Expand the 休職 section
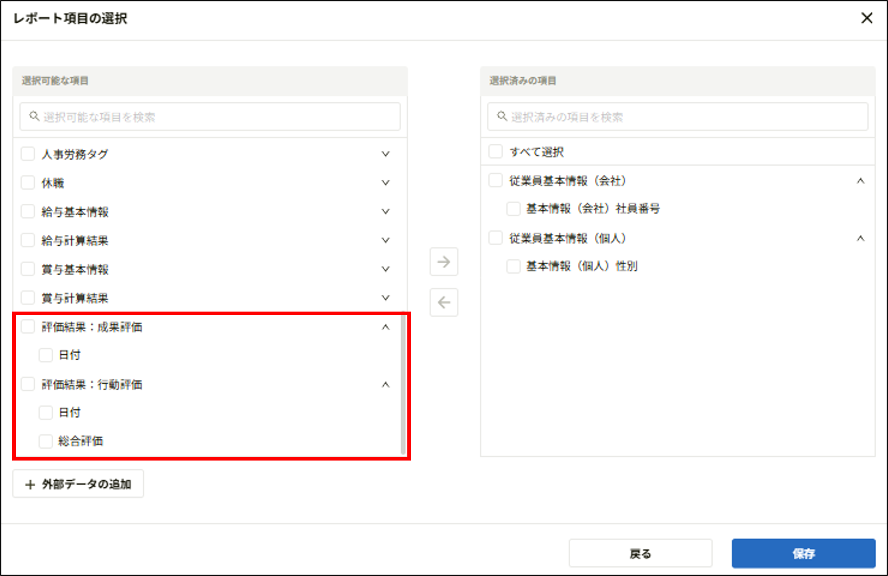Image resolution: width=888 pixels, height=576 pixels. [x=386, y=182]
